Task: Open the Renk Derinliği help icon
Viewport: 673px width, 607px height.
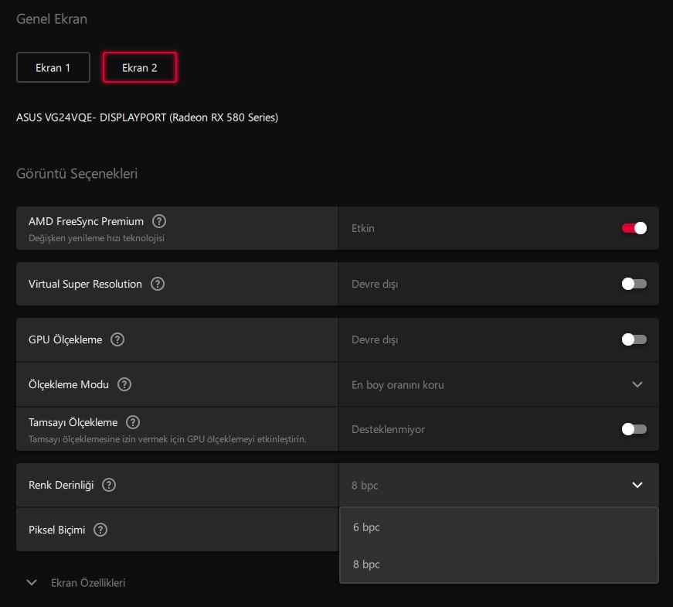Action: point(109,485)
